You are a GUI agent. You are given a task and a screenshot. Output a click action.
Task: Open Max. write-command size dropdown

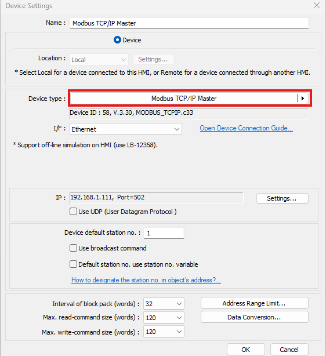pyautogui.click(x=164, y=332)
